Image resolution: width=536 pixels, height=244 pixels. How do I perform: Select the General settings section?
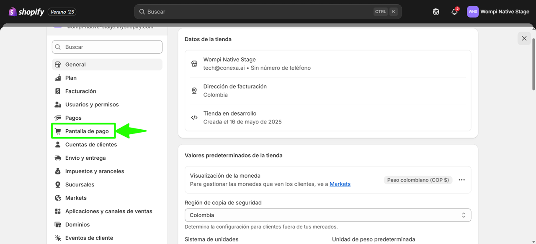click(x=75, y=64)
